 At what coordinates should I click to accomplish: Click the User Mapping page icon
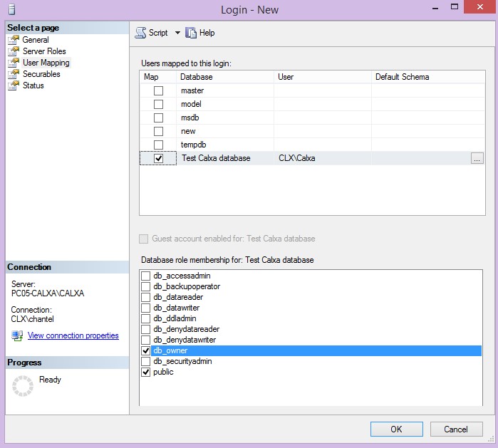[14, 63]
